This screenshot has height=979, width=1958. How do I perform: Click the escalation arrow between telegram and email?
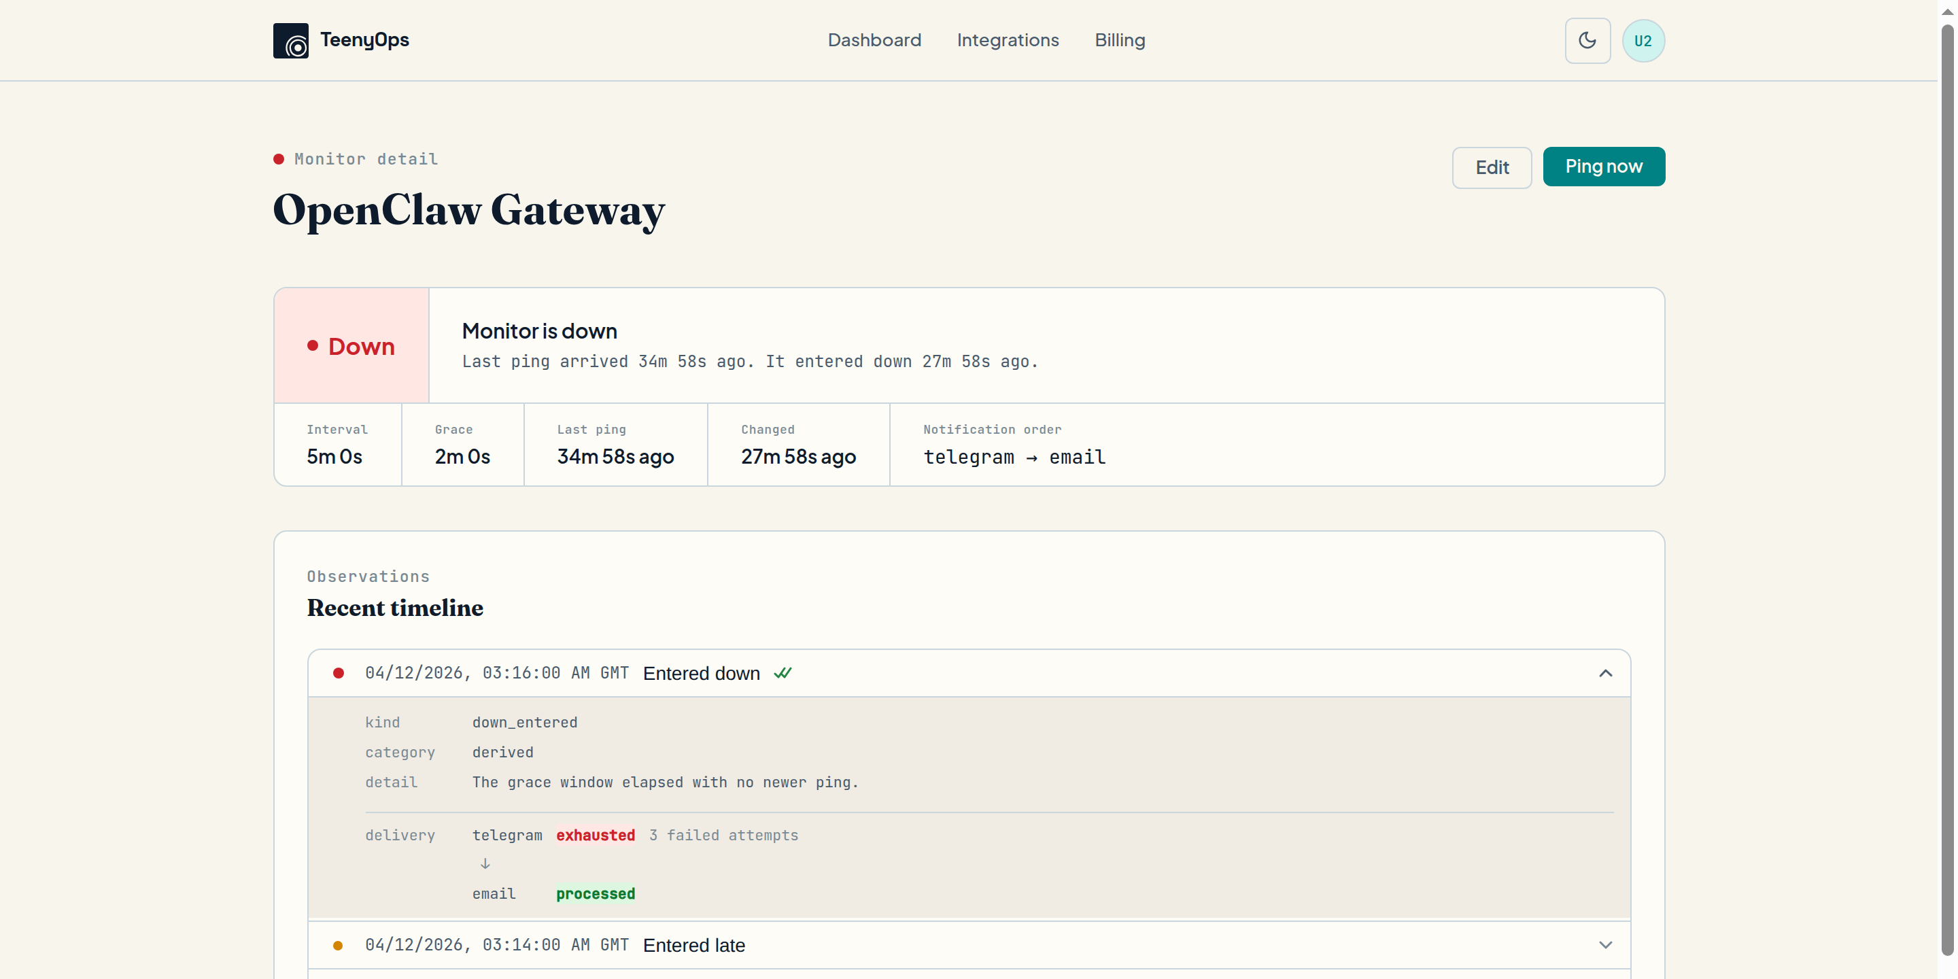pos(485,863)
